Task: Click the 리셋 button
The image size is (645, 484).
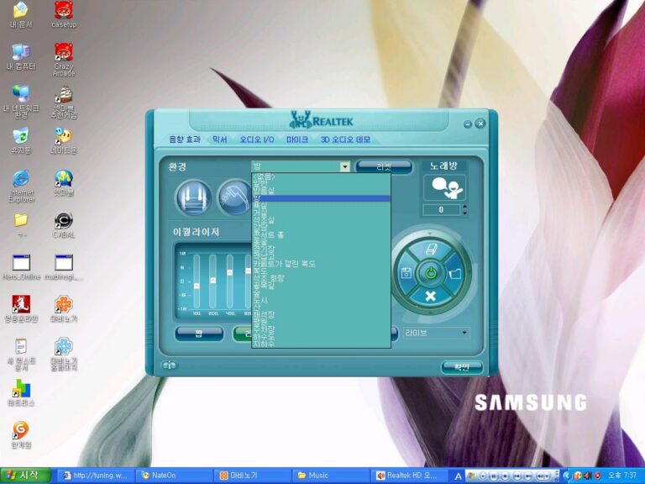Action: (383, 166)
